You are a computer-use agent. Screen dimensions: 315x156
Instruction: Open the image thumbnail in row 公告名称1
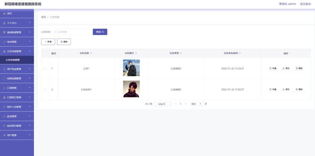131,89
